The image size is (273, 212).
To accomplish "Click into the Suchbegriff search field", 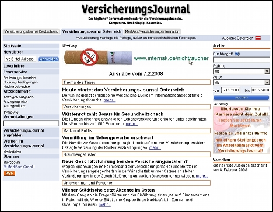I will pyautogui.click(x=242, y=60).
